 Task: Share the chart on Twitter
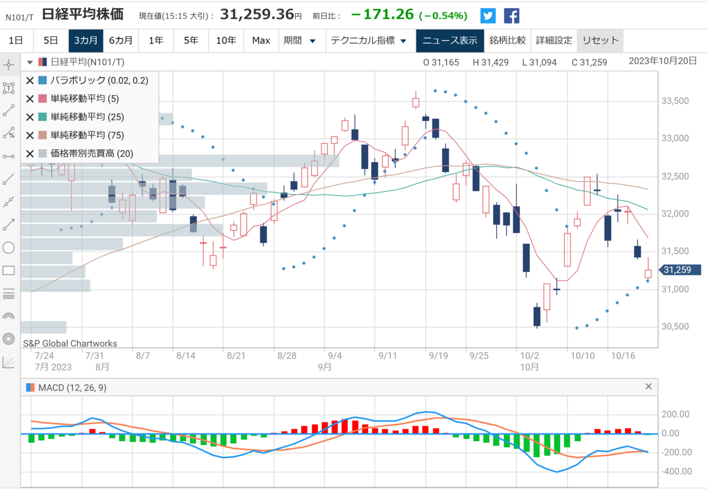(x=488, y=16)
